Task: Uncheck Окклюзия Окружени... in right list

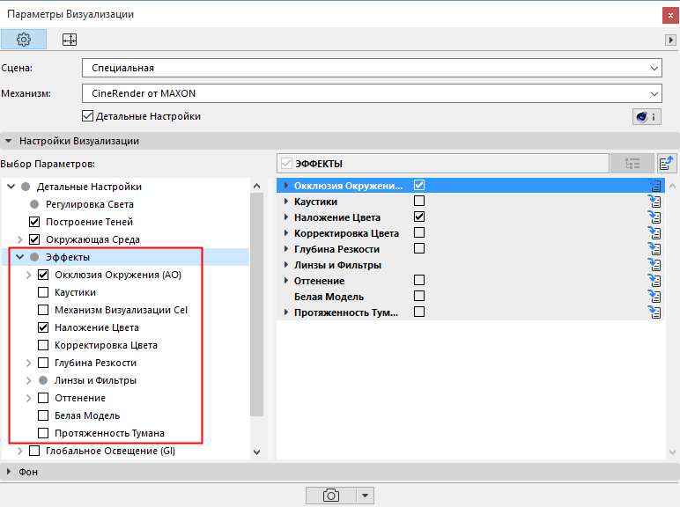Action: click(419, 185)
